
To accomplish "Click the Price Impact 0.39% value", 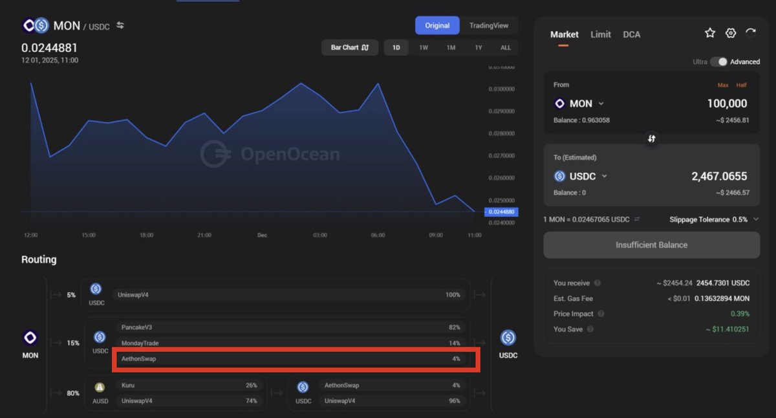I will point(740,314).
